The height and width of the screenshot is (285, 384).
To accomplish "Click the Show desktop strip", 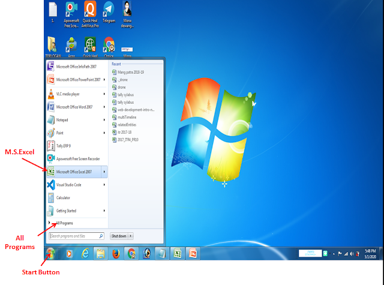I will 381,254.
